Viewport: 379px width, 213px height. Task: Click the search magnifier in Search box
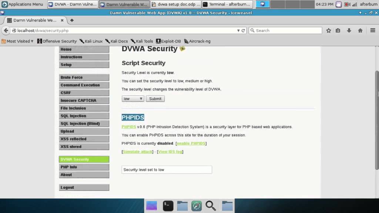[x=252, y=30]
